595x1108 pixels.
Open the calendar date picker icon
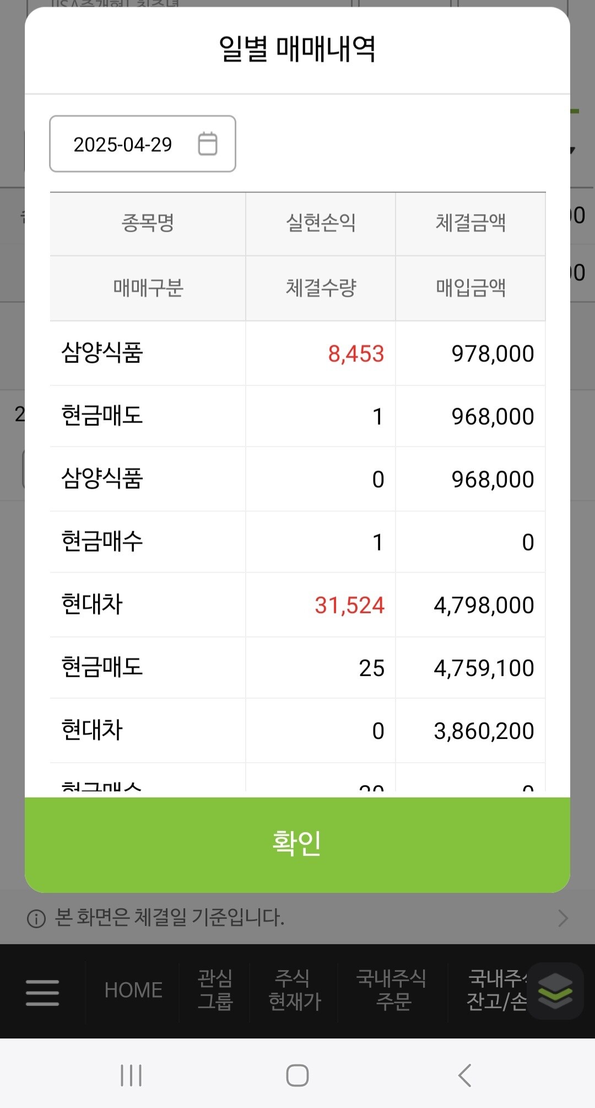tap(208, 144)
